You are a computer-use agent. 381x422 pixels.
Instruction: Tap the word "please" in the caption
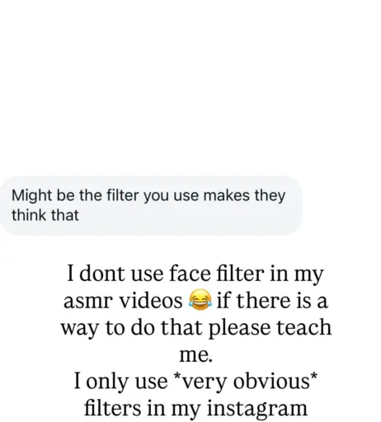point(239,327)
